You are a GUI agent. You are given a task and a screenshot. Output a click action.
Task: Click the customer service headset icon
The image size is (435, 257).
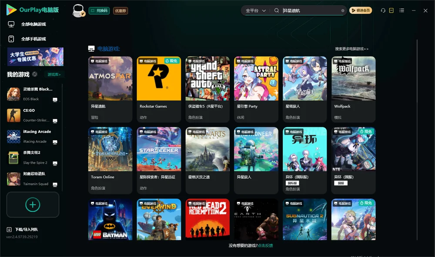383,10
